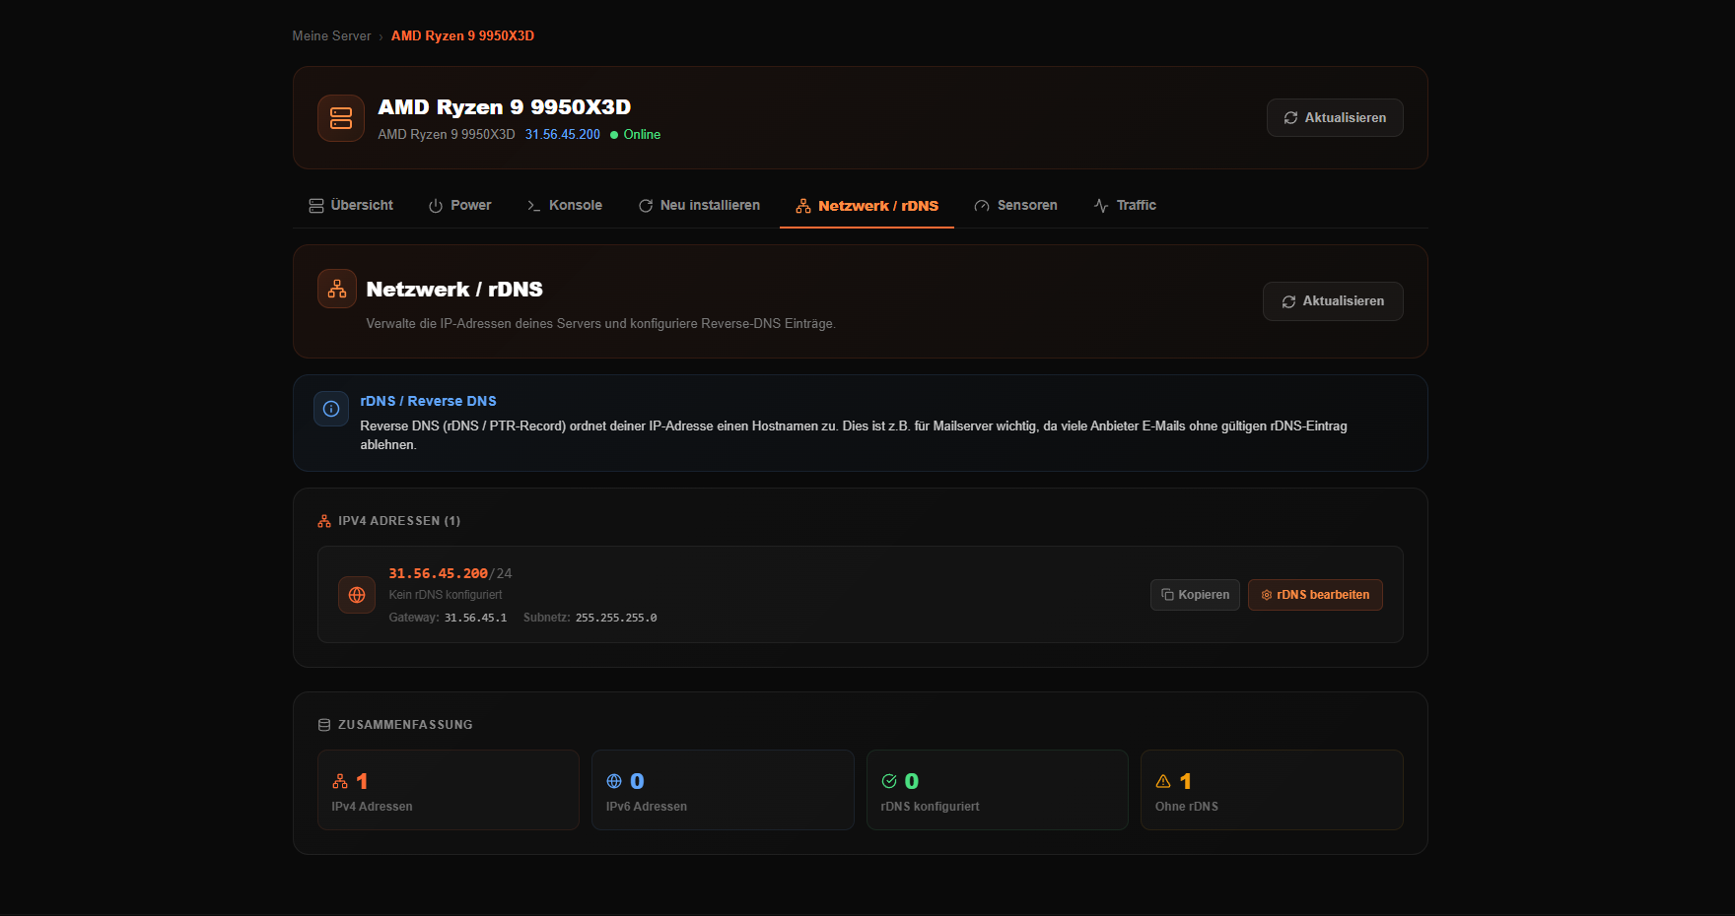Click the Kein rDNS konfiguriert note

coord(446,595)
